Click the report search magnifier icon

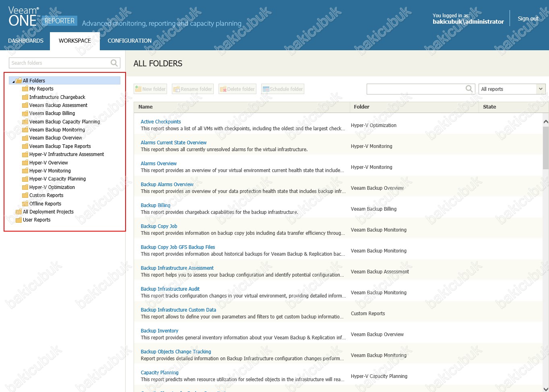(469, 89)
